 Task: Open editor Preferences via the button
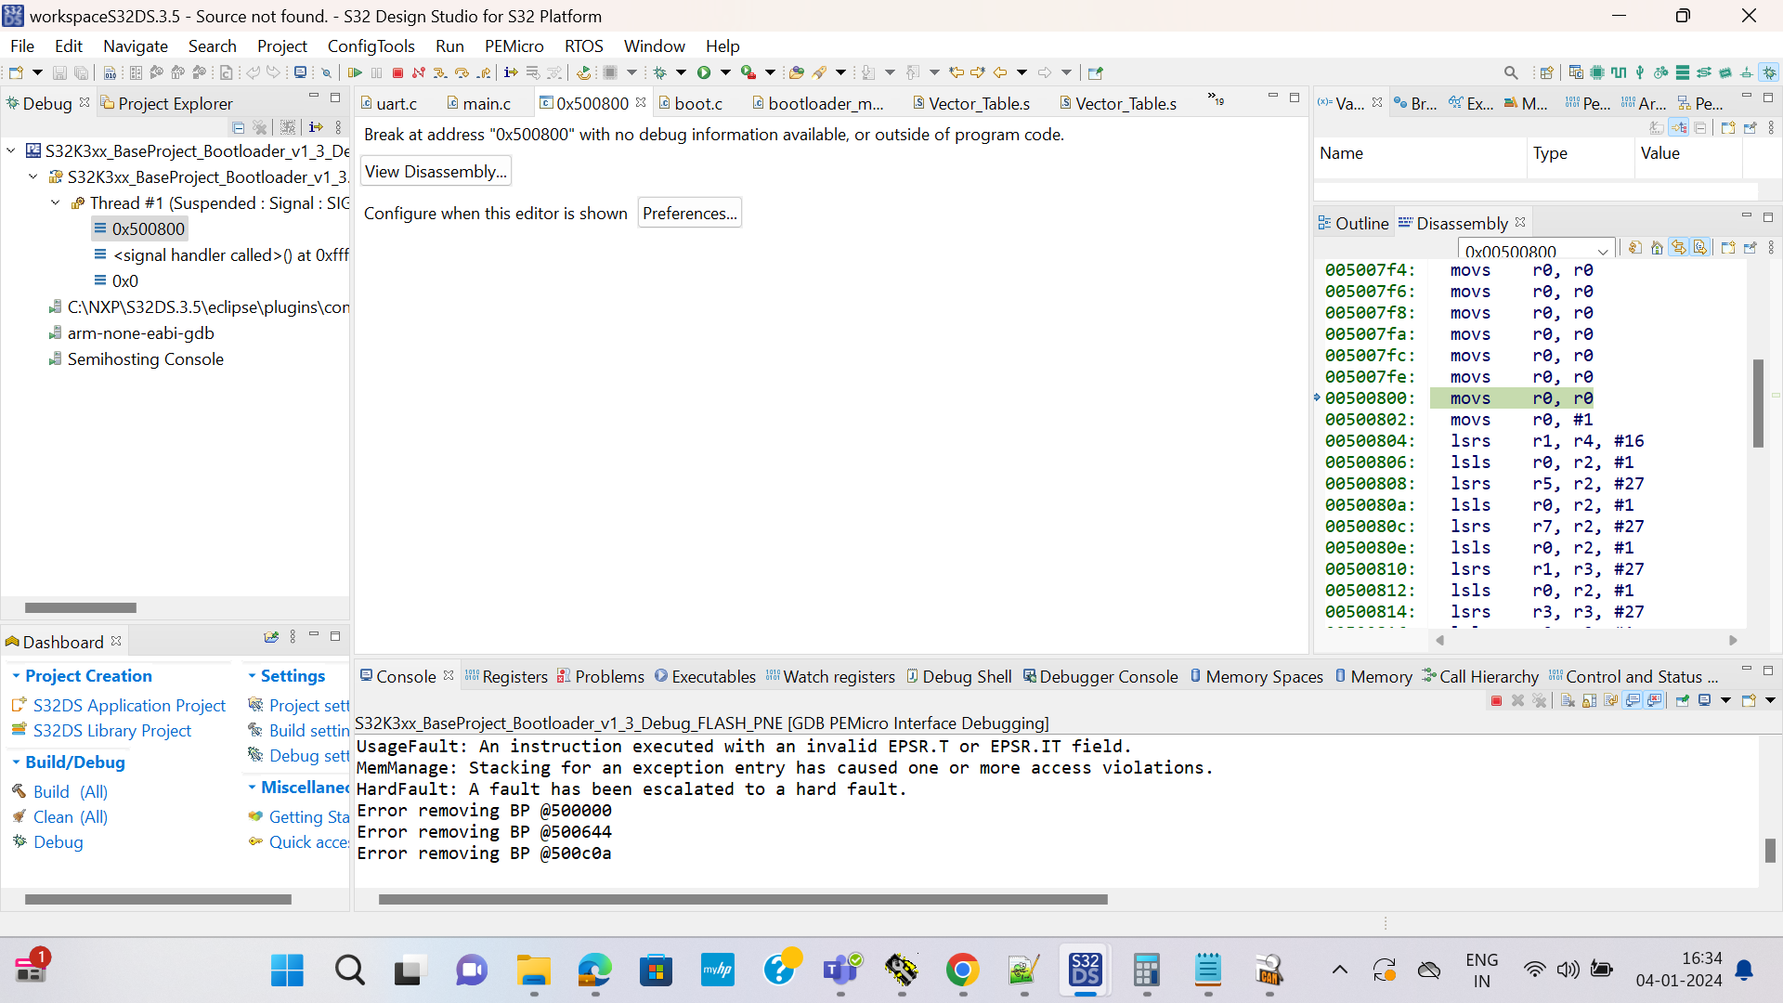689,213
